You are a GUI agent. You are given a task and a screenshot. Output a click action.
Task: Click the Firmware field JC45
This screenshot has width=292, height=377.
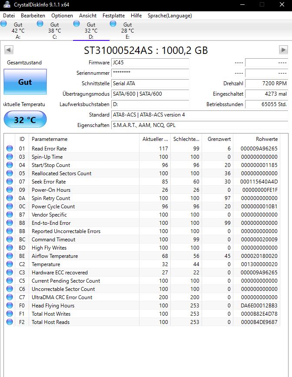[150, 63]
